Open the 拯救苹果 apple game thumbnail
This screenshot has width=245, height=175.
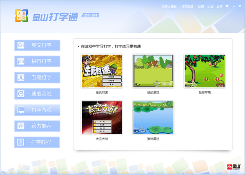click(204, 71)
